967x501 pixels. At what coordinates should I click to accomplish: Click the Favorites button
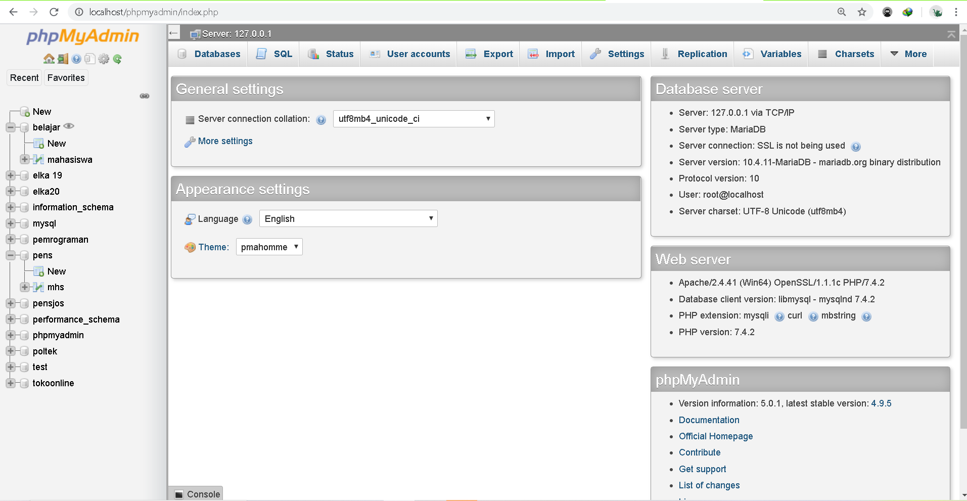click(x=66, y=78)
